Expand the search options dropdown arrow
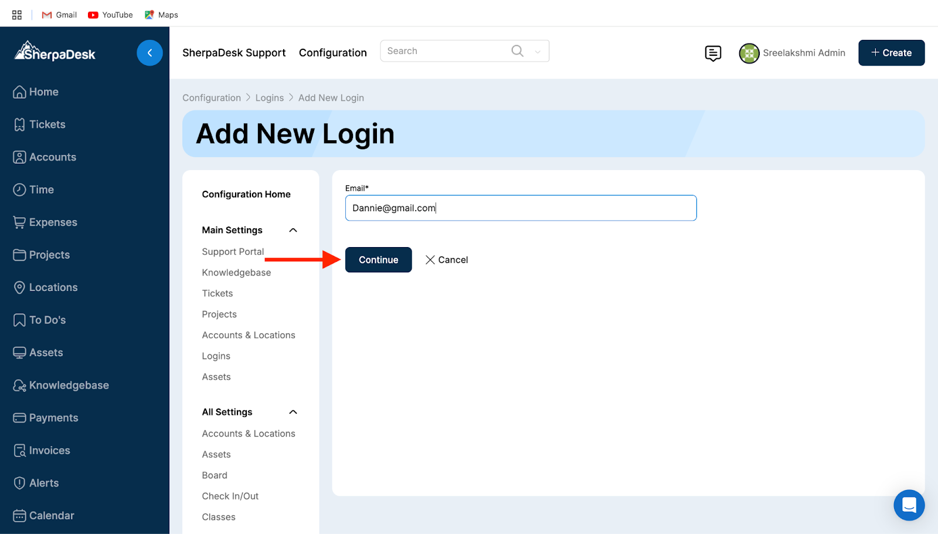 (538, 52)
